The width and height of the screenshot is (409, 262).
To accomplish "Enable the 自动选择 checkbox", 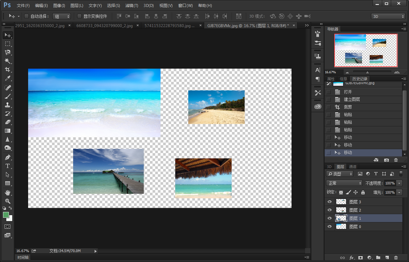I will (27, 16).
